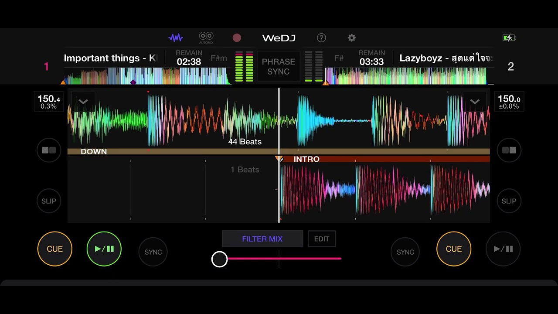Click the pink crossfader track
This screenshot has width=558, height=314.
coord(284,259)
